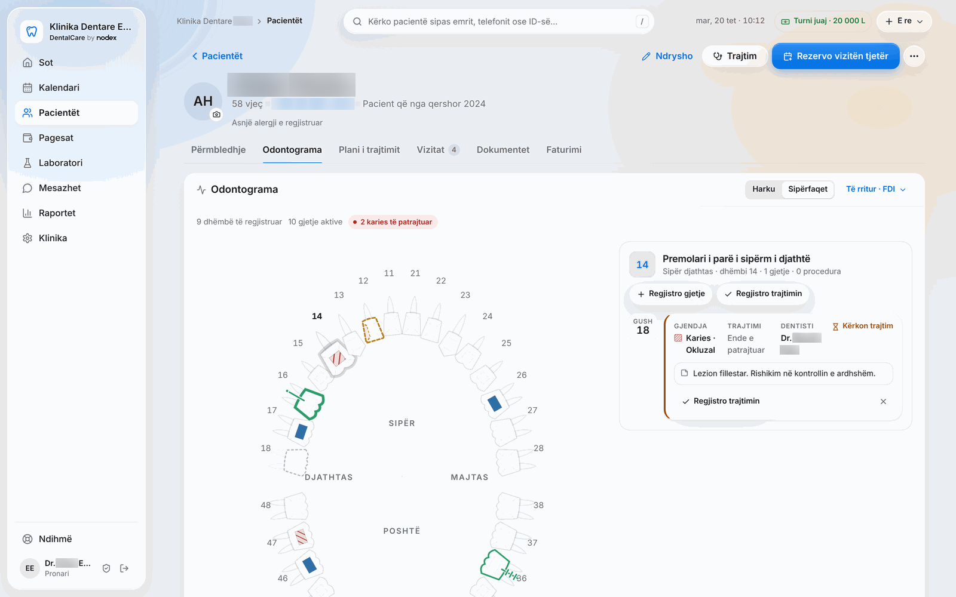Select the red-hatched tooth 47
This screenshot has width=956, height=597.
pos(301,537)
